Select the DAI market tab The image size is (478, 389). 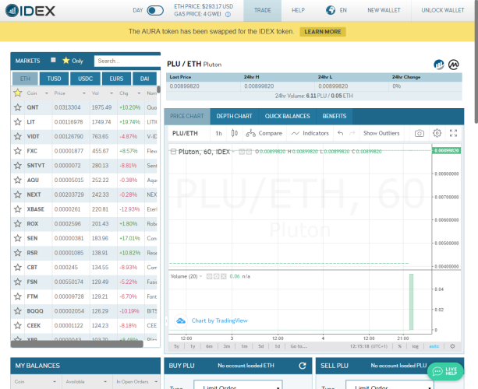(144, 79)
